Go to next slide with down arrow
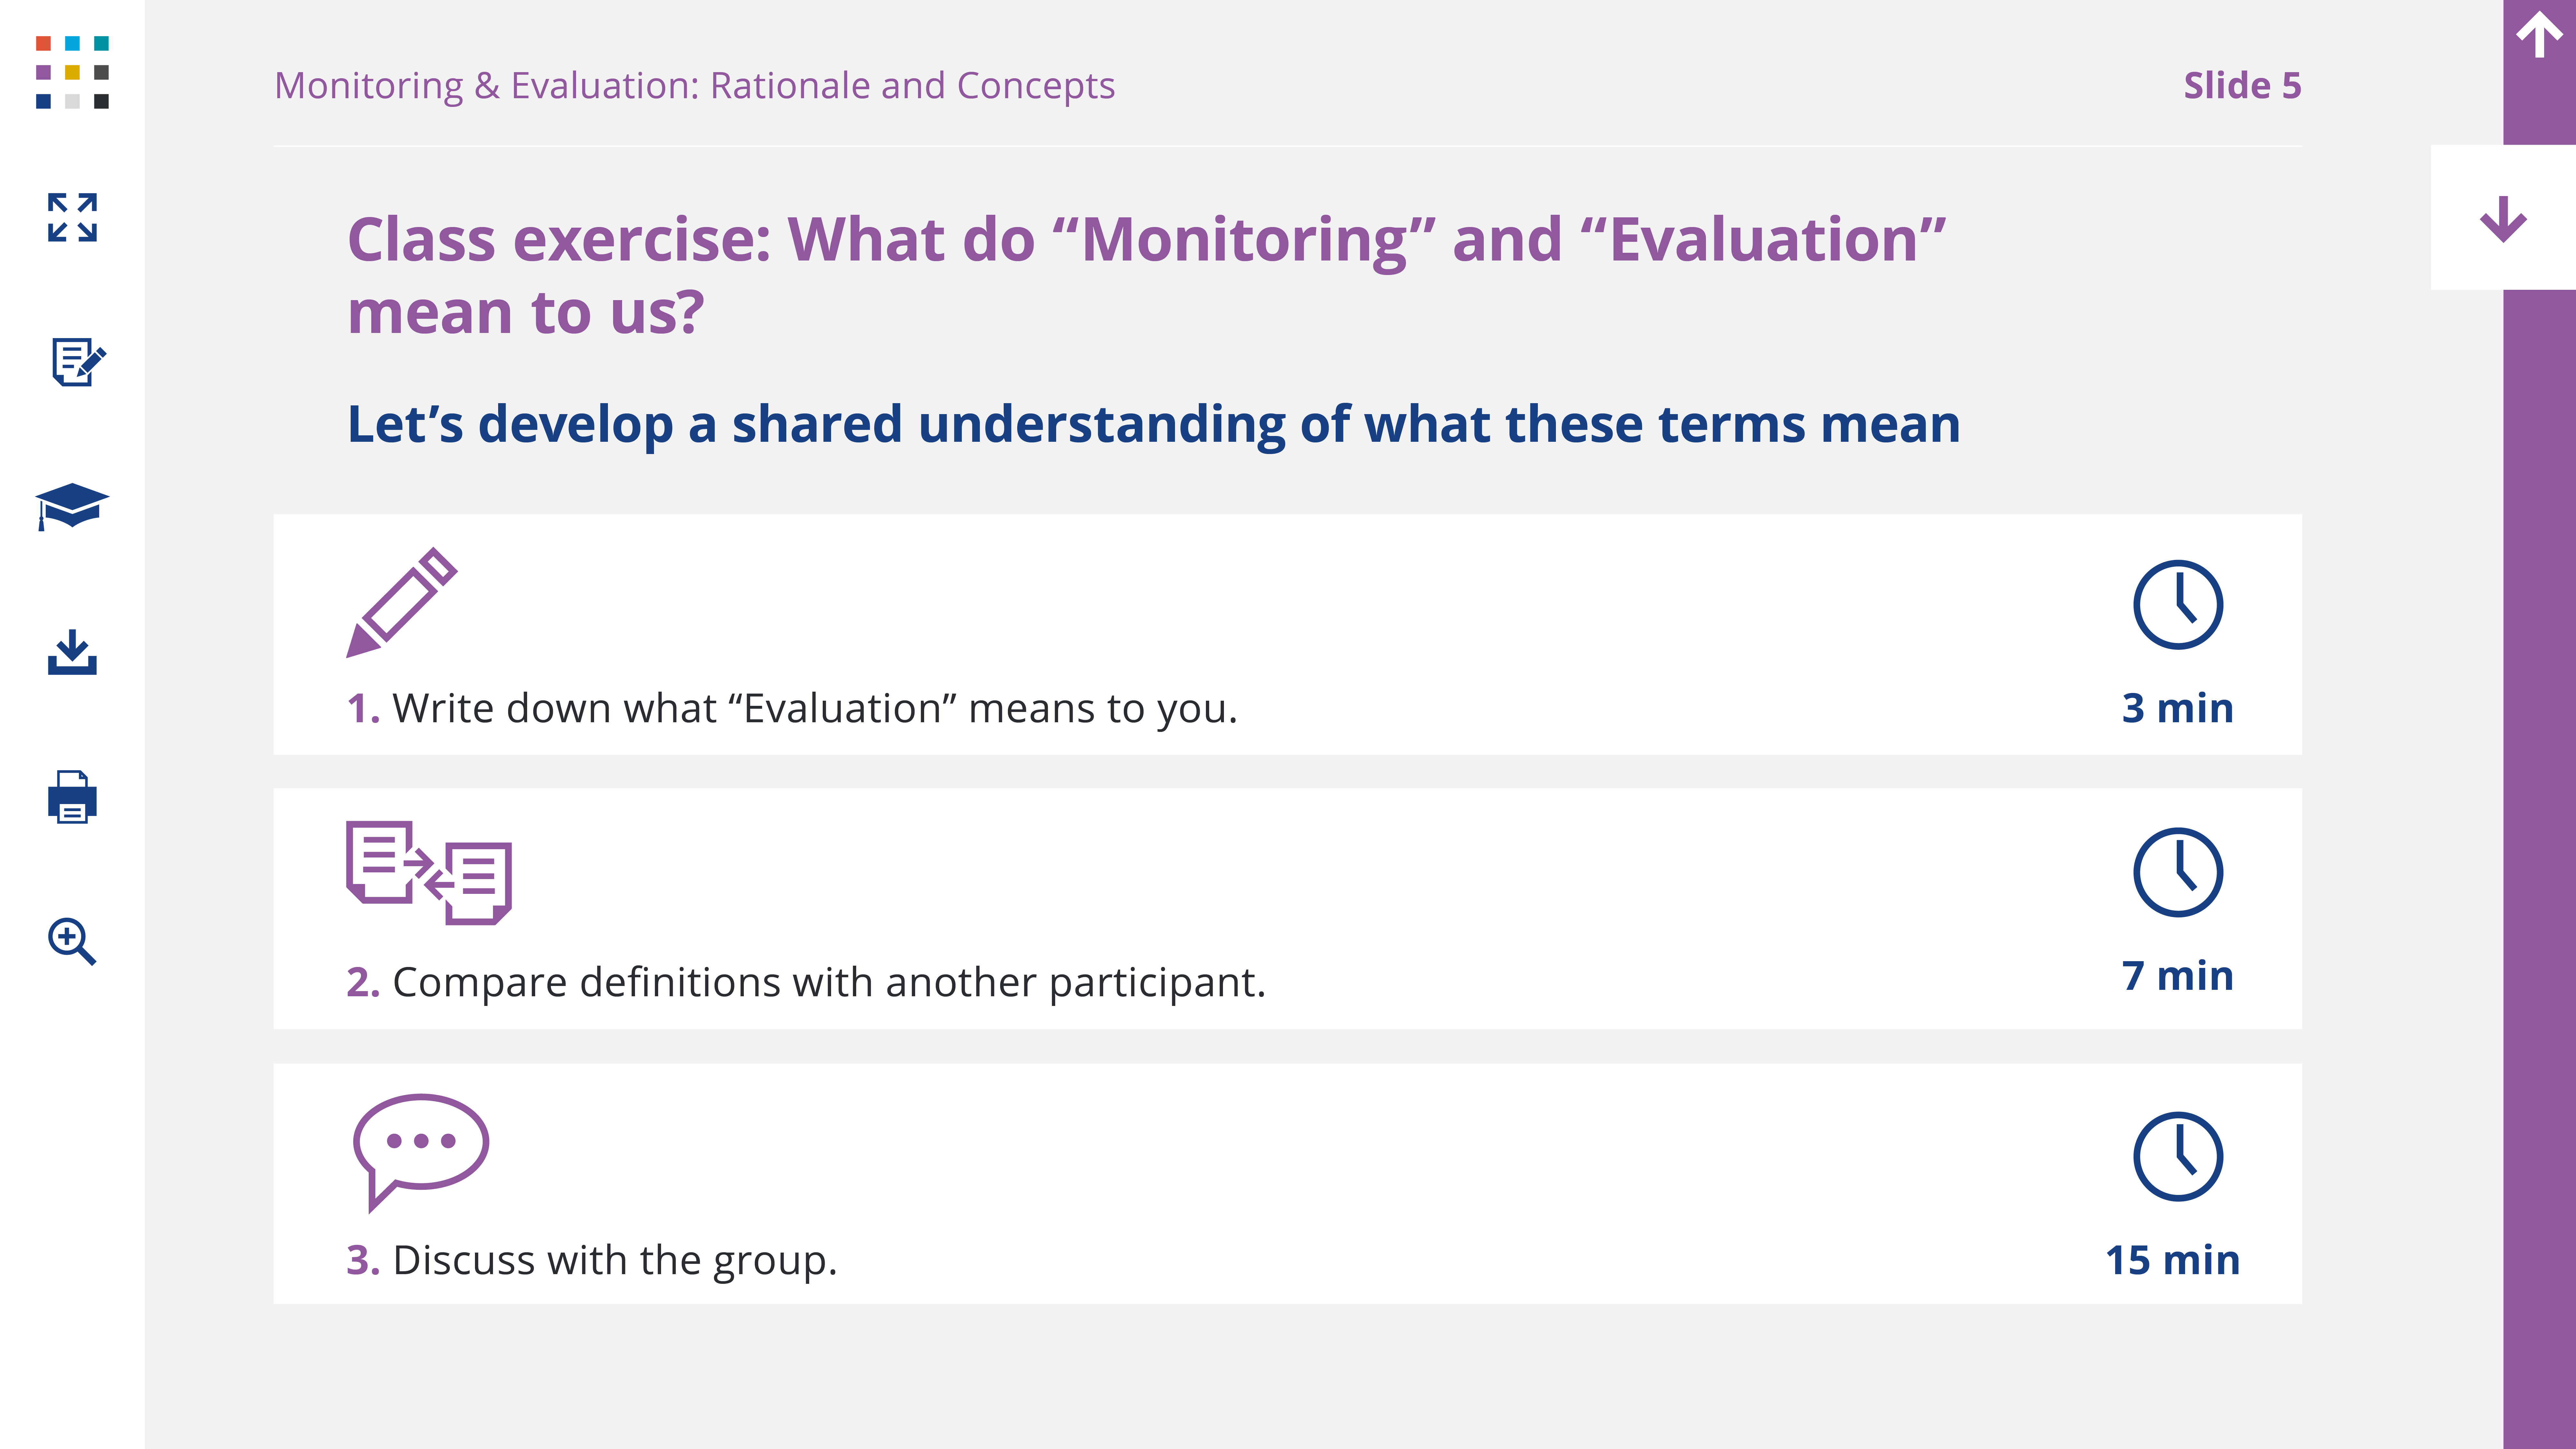 [2503, 218]
